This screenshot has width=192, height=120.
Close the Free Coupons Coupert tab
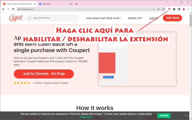pos(35,4)
